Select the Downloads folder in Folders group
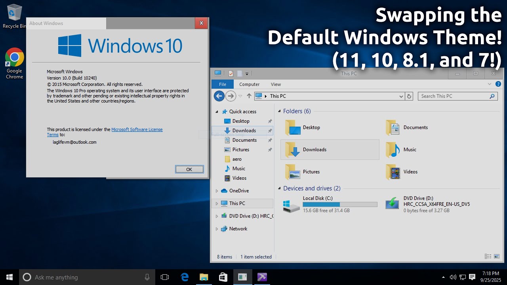The height and width of the screenshot is (285, 507). (x=330, y=150)
